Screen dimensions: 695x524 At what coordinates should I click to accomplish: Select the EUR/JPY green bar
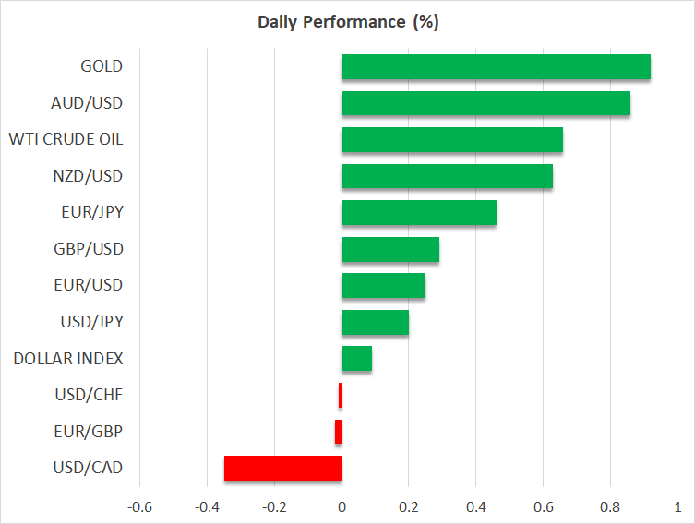coord(419,213)
